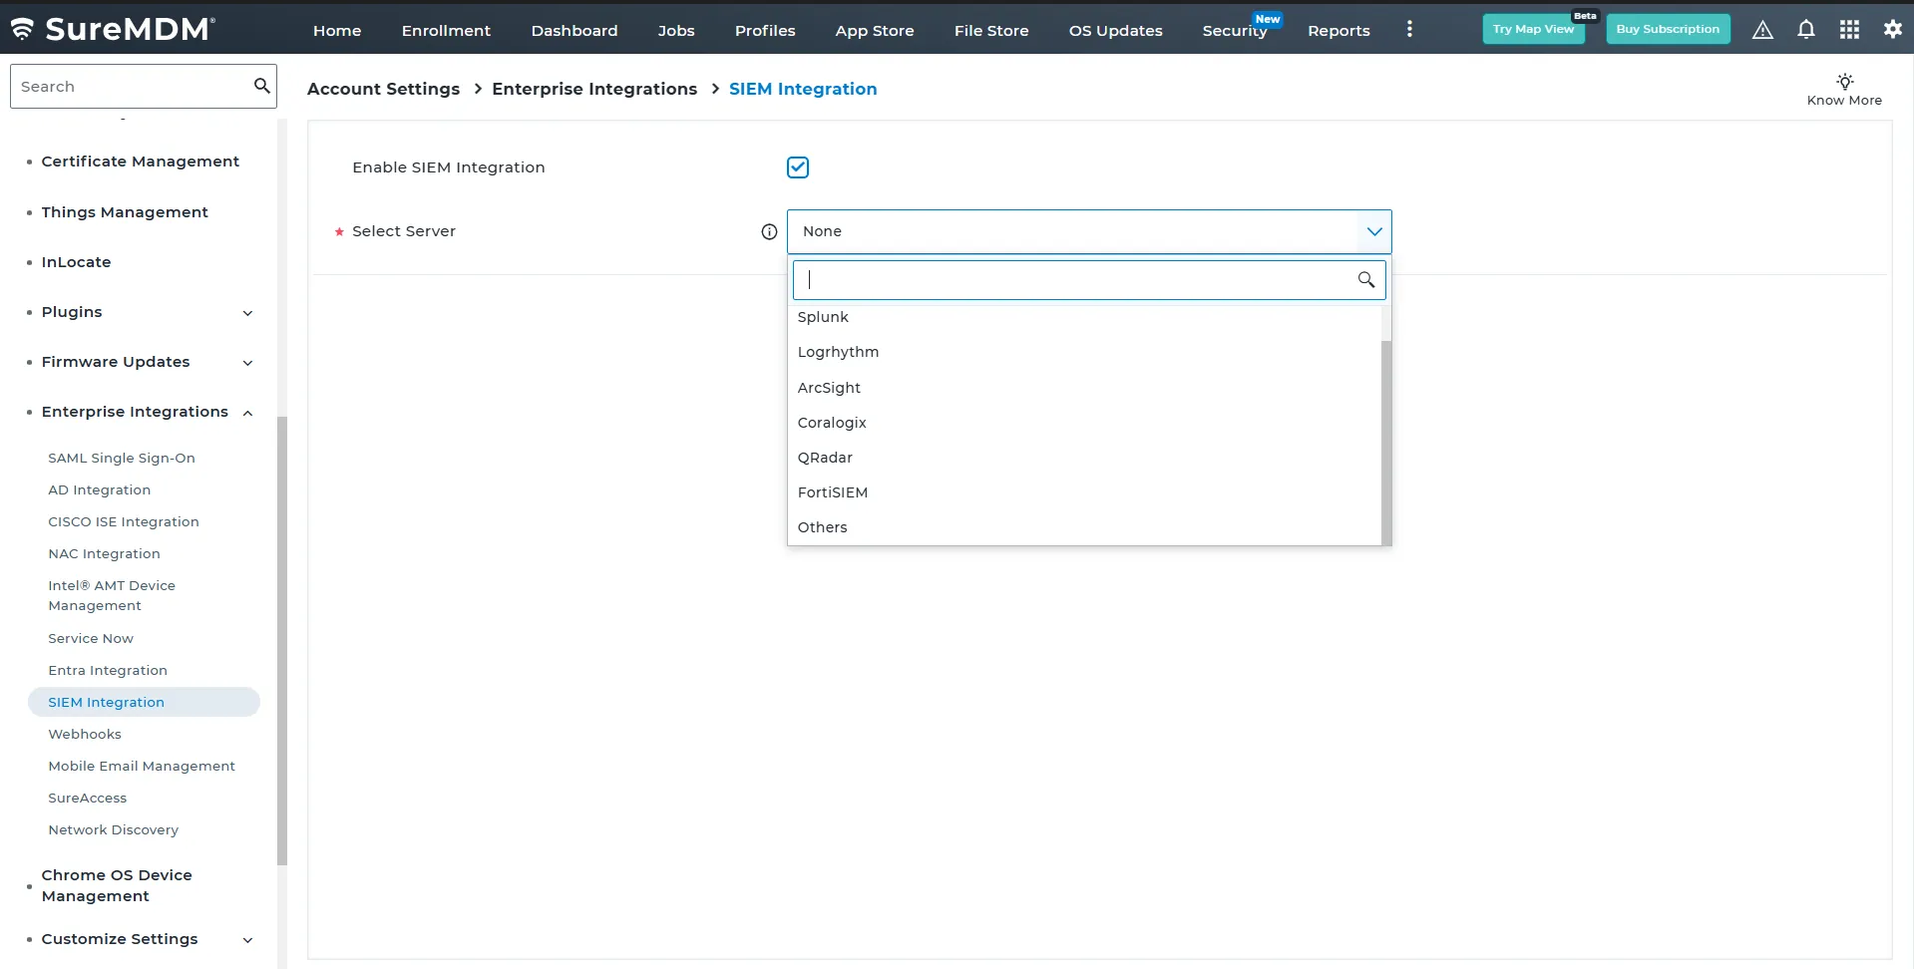Open the notifications bell
Screen dimensions: 1914x969
point(1806,30)
